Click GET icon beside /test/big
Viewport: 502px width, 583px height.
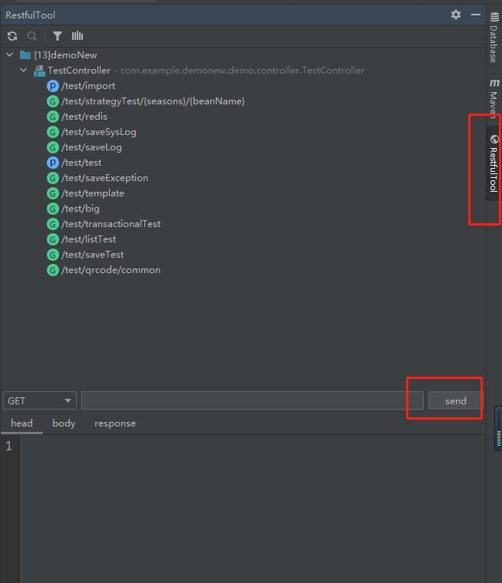[53, 209]
